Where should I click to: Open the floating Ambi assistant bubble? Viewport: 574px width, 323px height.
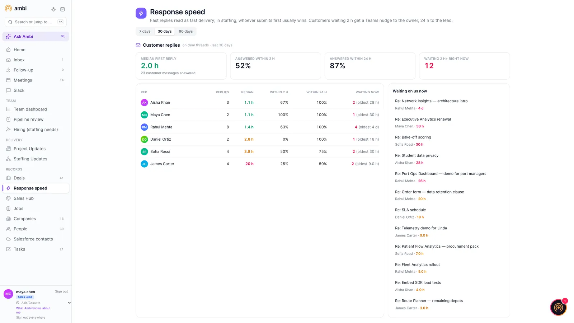coord(558,308)
